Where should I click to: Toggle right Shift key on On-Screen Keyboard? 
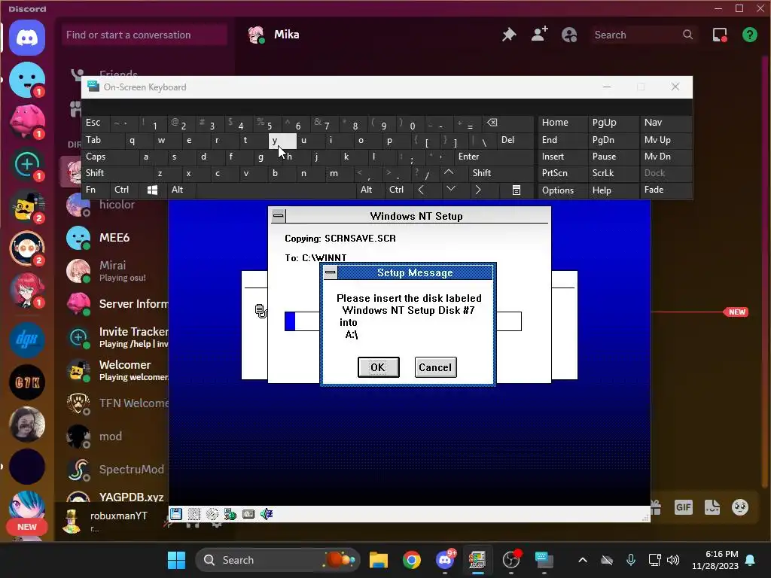coord(501,173)
